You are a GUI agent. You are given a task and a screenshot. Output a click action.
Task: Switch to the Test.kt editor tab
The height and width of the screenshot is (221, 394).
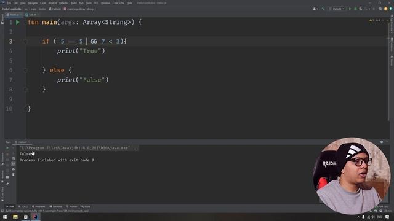click(x=31, y=15)
